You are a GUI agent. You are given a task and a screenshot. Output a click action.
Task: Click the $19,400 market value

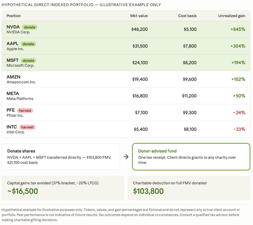[x=140, y=79]
